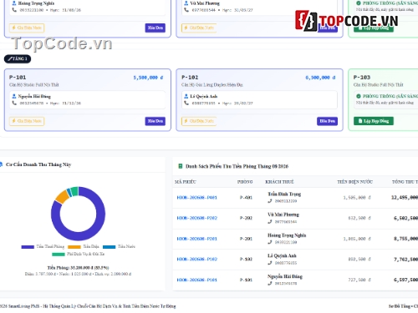Viewport: 418px width, 313px height.
Task: Open invoice code link in Lê Quỳnh Anh row
Action: (197, 260)
